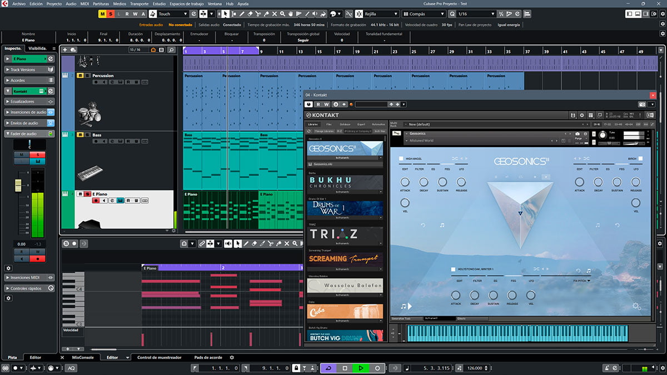
Task: Open the Touch automation mode dropdown
Action: (172, 14)
